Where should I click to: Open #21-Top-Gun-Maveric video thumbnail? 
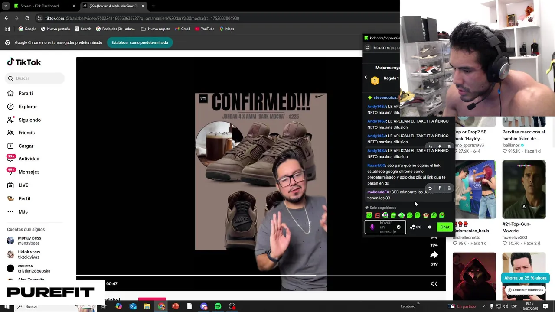click(524, 189)
